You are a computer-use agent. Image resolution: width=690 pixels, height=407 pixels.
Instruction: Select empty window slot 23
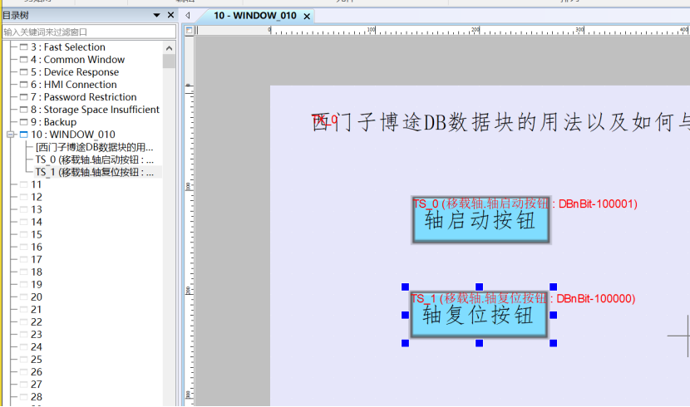pyautogui.click(x=37, y=335)
